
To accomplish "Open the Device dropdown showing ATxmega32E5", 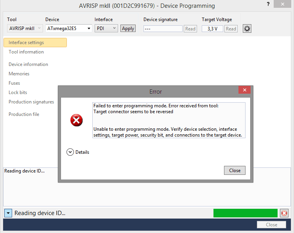I will [x=69, y=28].
